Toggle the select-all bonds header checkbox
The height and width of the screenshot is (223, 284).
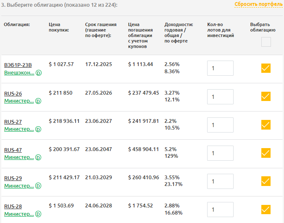(x=266, y=42)
